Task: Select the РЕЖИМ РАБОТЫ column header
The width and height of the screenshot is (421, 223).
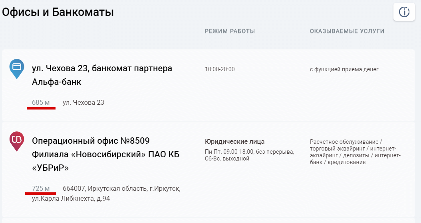Action: point(230,31)
